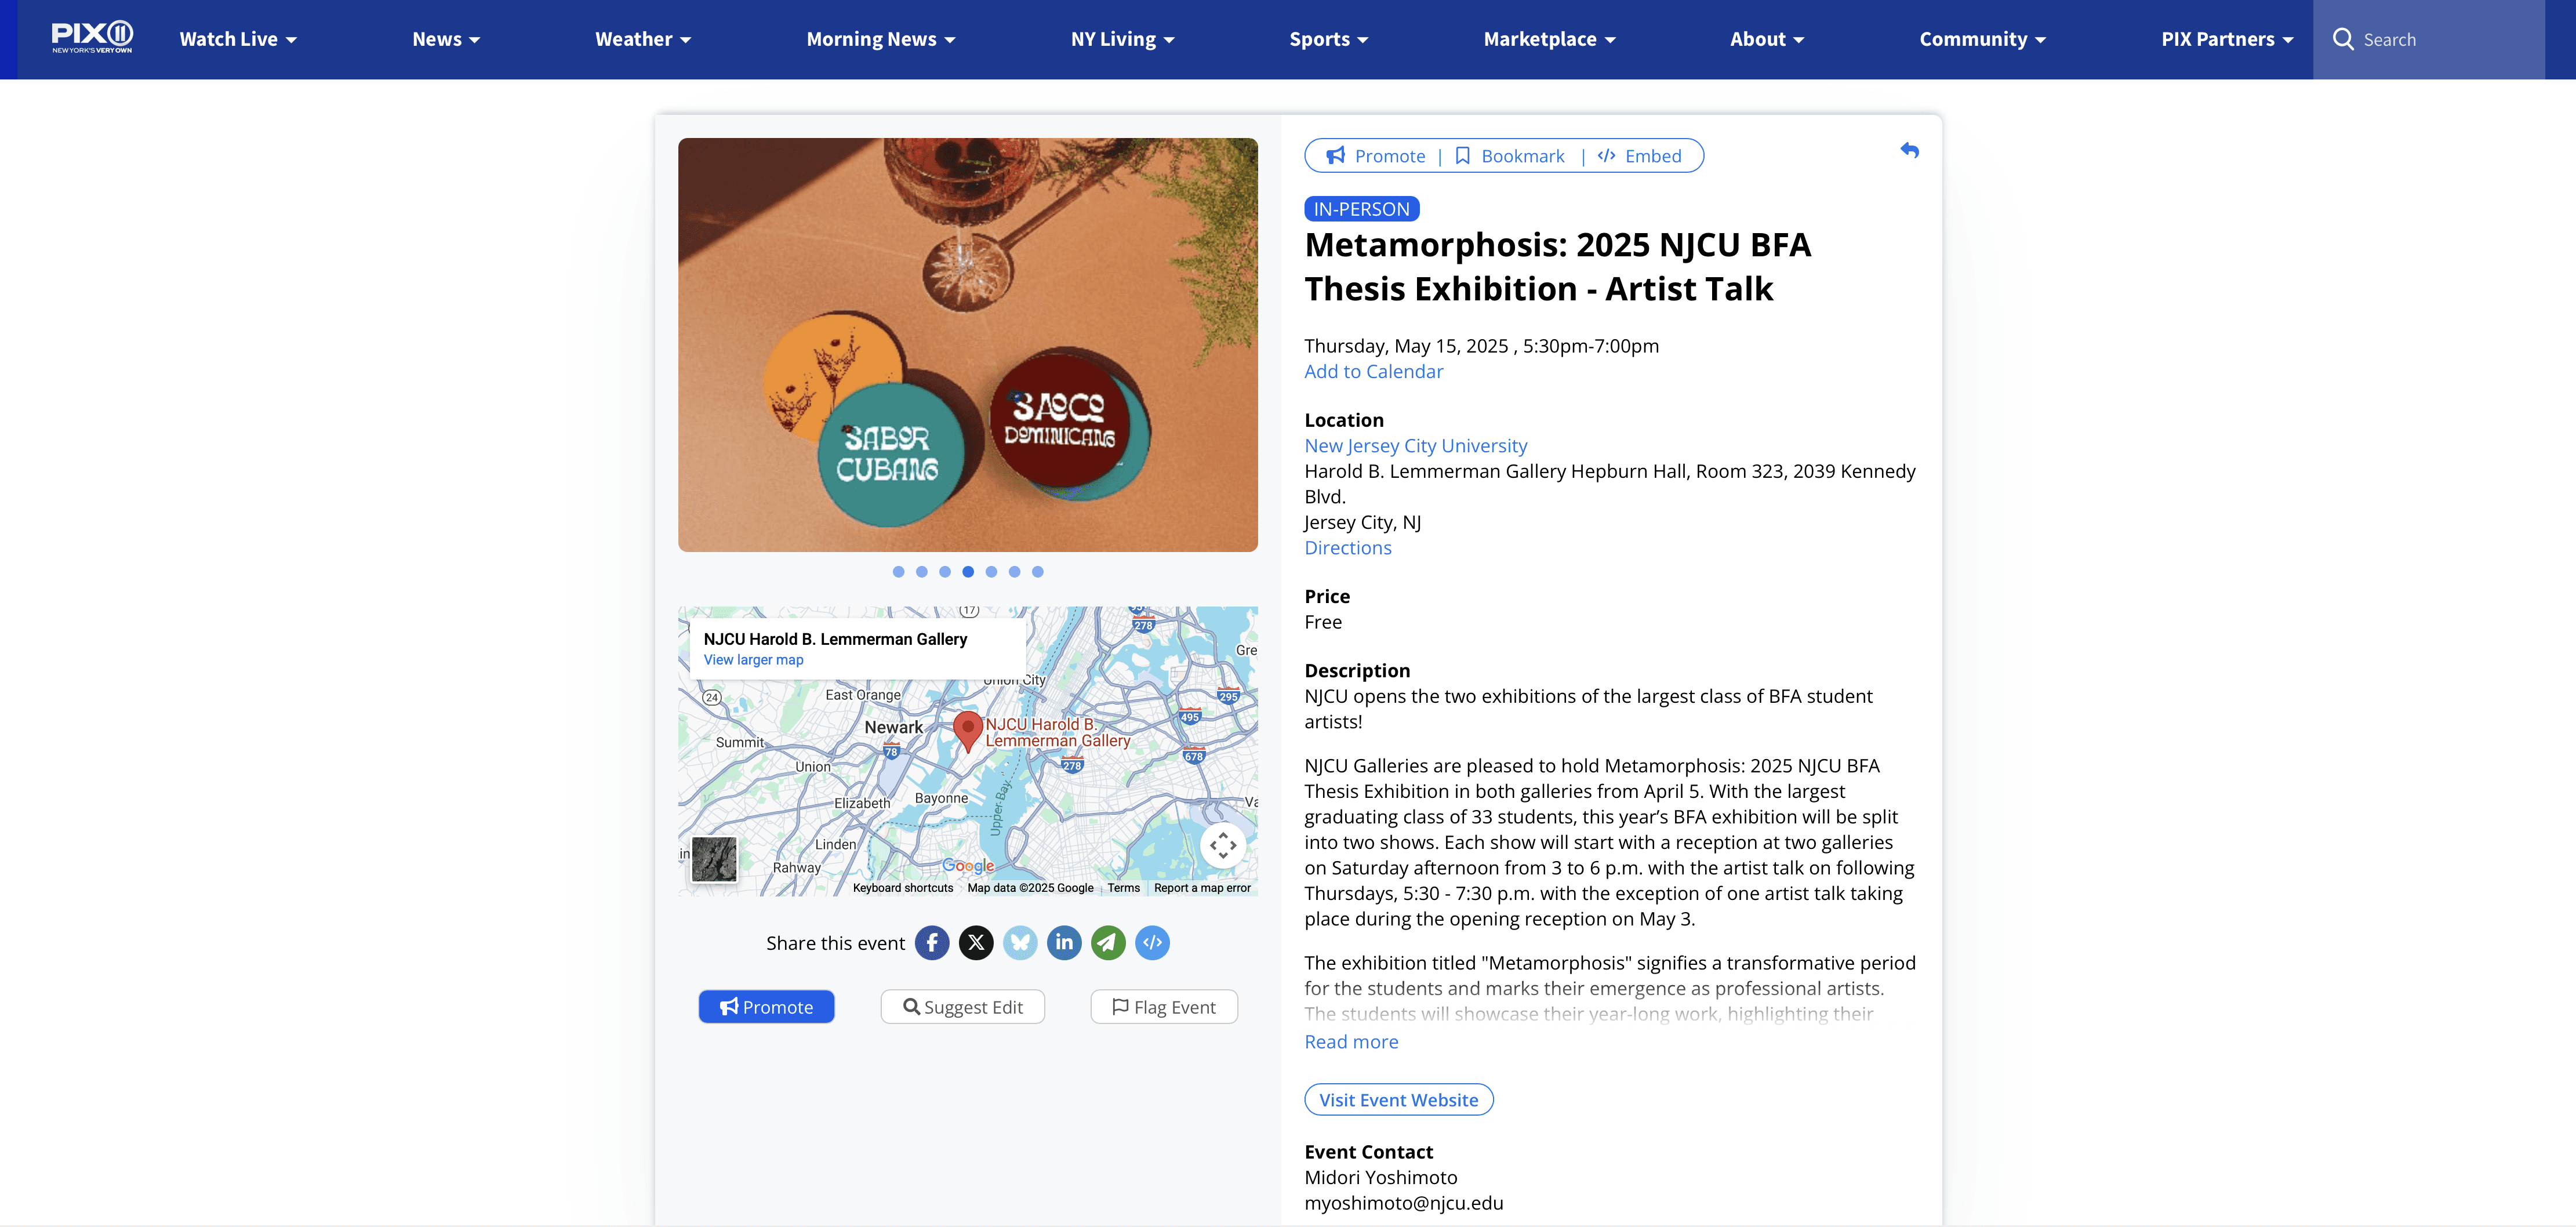Expand the Marketplace dropdown menu

1549,39
